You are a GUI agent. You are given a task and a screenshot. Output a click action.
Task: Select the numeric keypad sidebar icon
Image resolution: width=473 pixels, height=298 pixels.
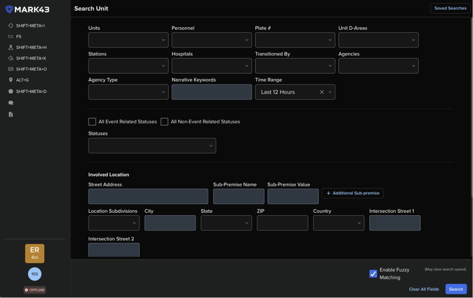(x=10, y=69)
